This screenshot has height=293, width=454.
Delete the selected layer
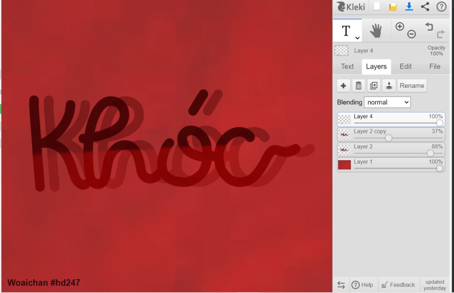click(x=358, y=86)
